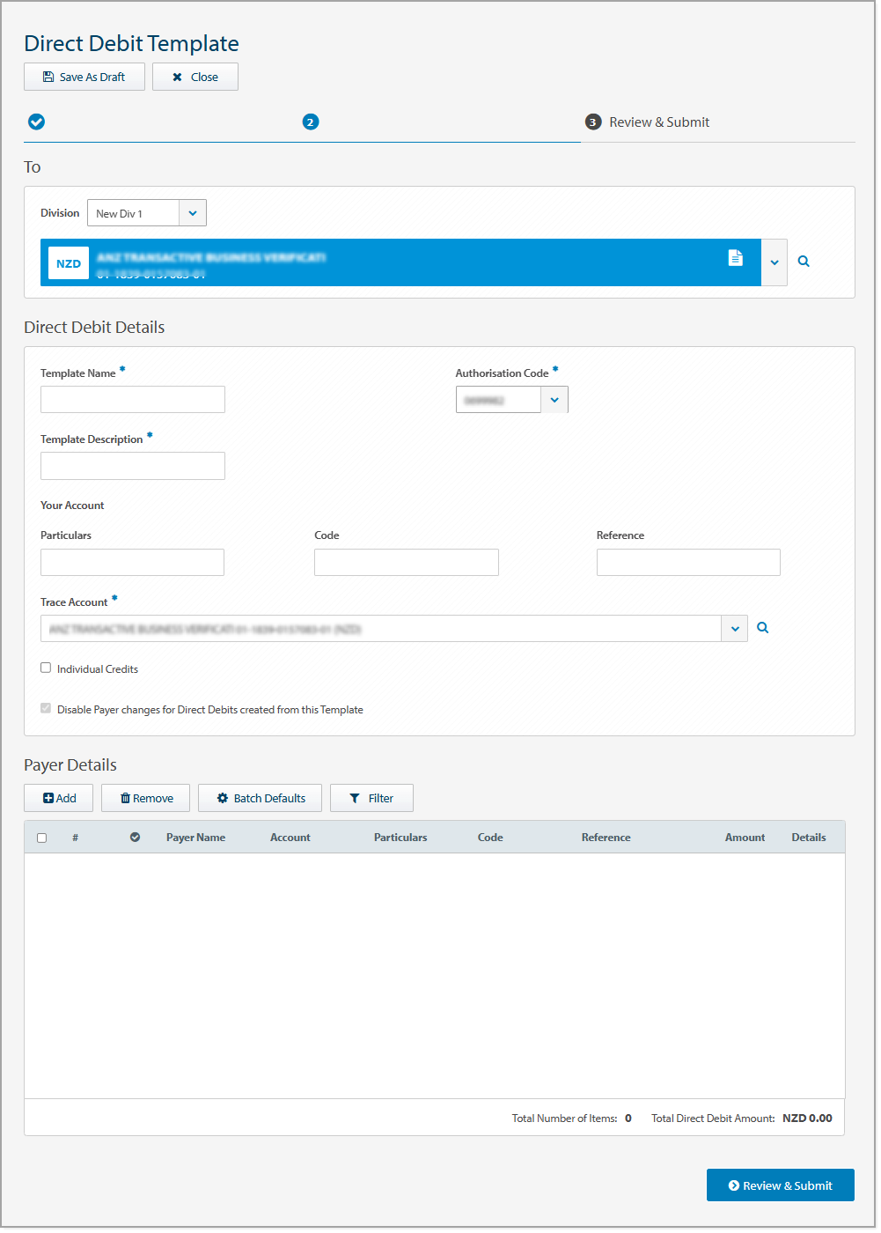Click the account search magnifier icon
Viewport: 881px width, 1233px height.
point(803,262)
